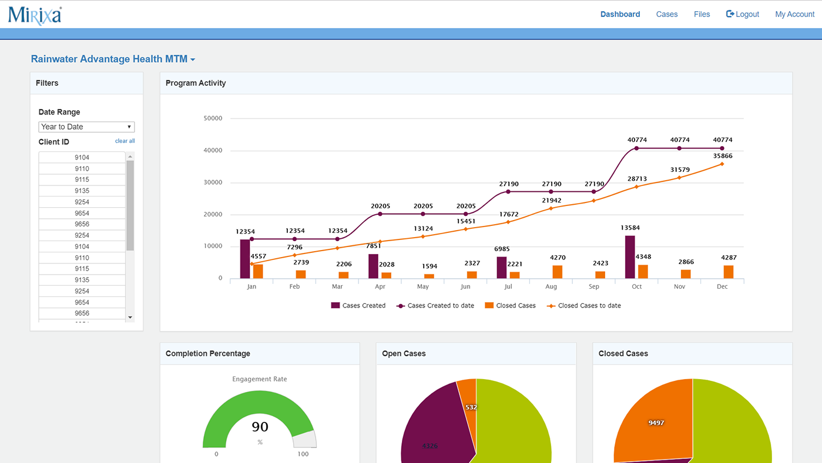Click the Closed Cases legend swatch

tap(489, 306)
